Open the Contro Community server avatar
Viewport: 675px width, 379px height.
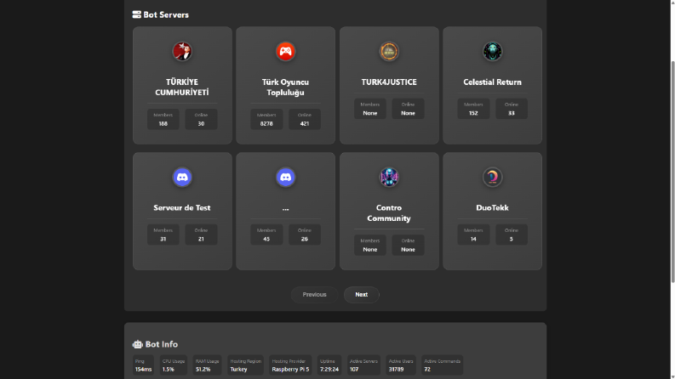389,177
